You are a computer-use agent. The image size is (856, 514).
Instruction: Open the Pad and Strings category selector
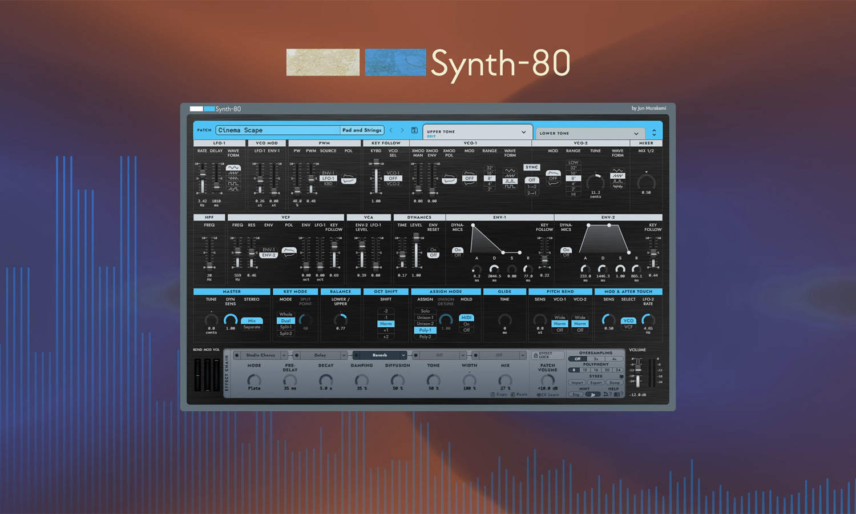(x=362, y=130)
